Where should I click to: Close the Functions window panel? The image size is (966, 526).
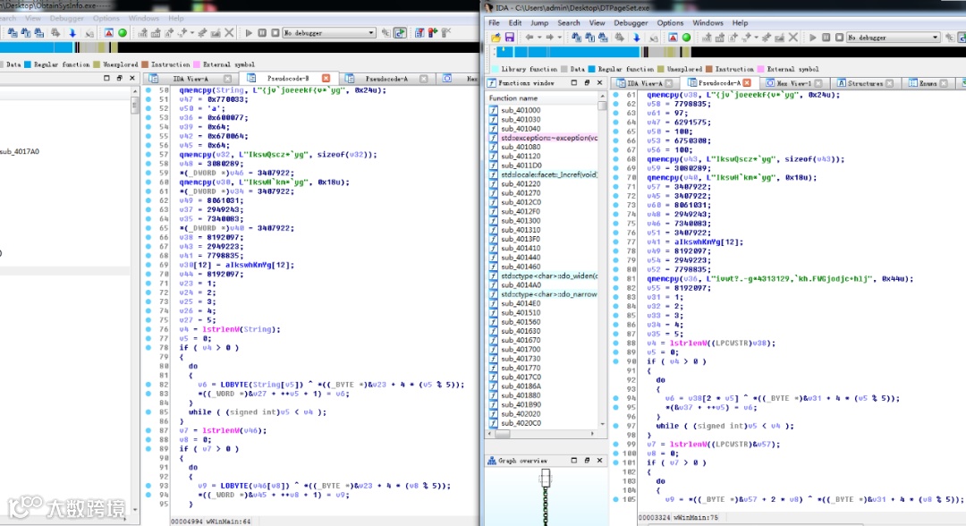[599, 82]
